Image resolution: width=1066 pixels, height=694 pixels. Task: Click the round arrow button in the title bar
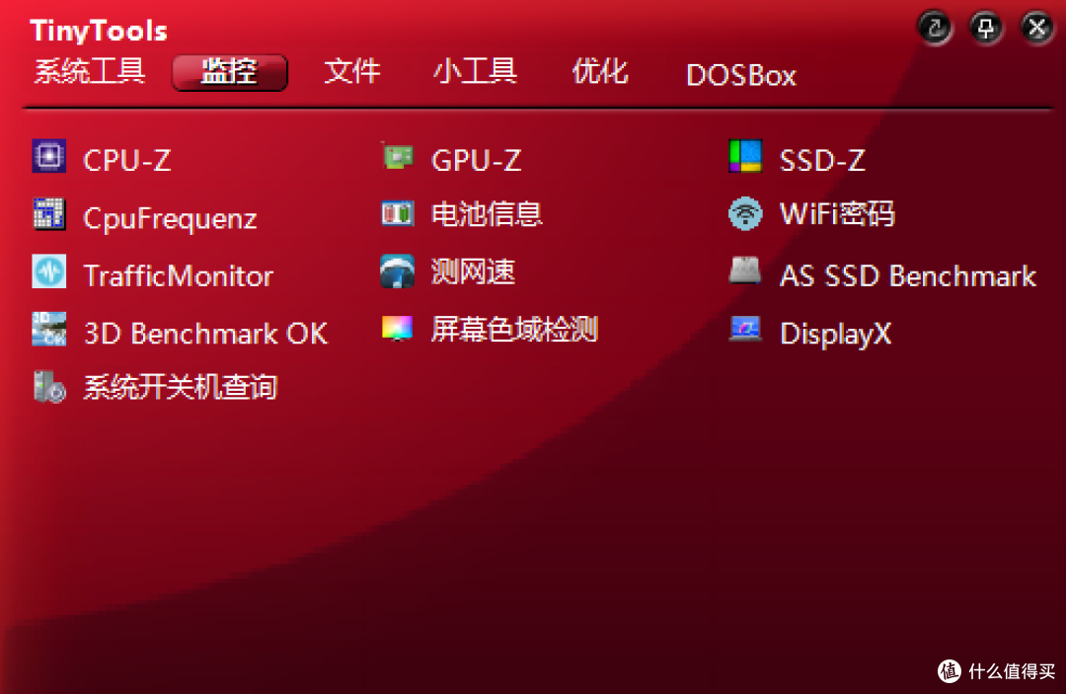tap(936, 28)
